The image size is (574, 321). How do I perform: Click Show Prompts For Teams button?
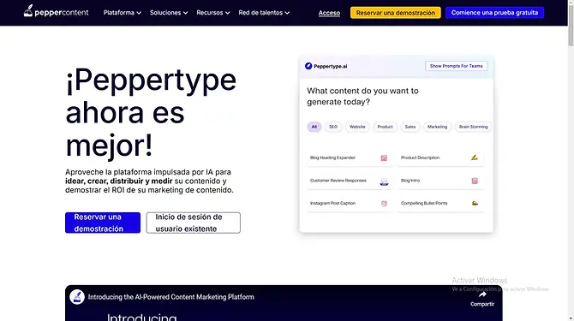click(456, 66)
